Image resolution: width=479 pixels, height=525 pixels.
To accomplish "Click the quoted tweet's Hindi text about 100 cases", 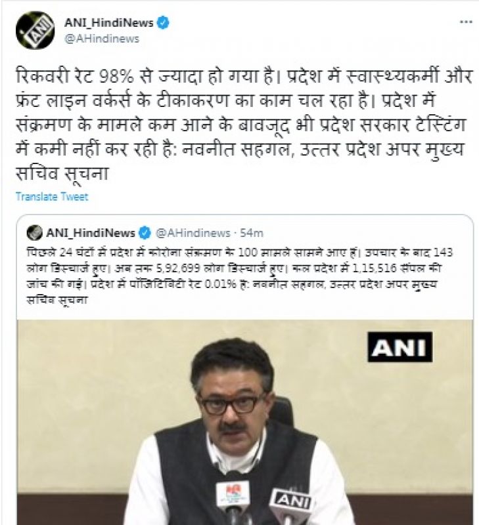I will click(x=239, y=276).
